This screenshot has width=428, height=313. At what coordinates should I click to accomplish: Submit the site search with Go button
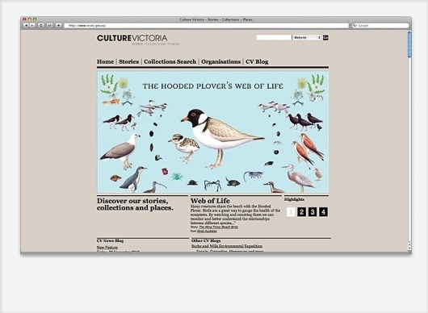(325, 37)
